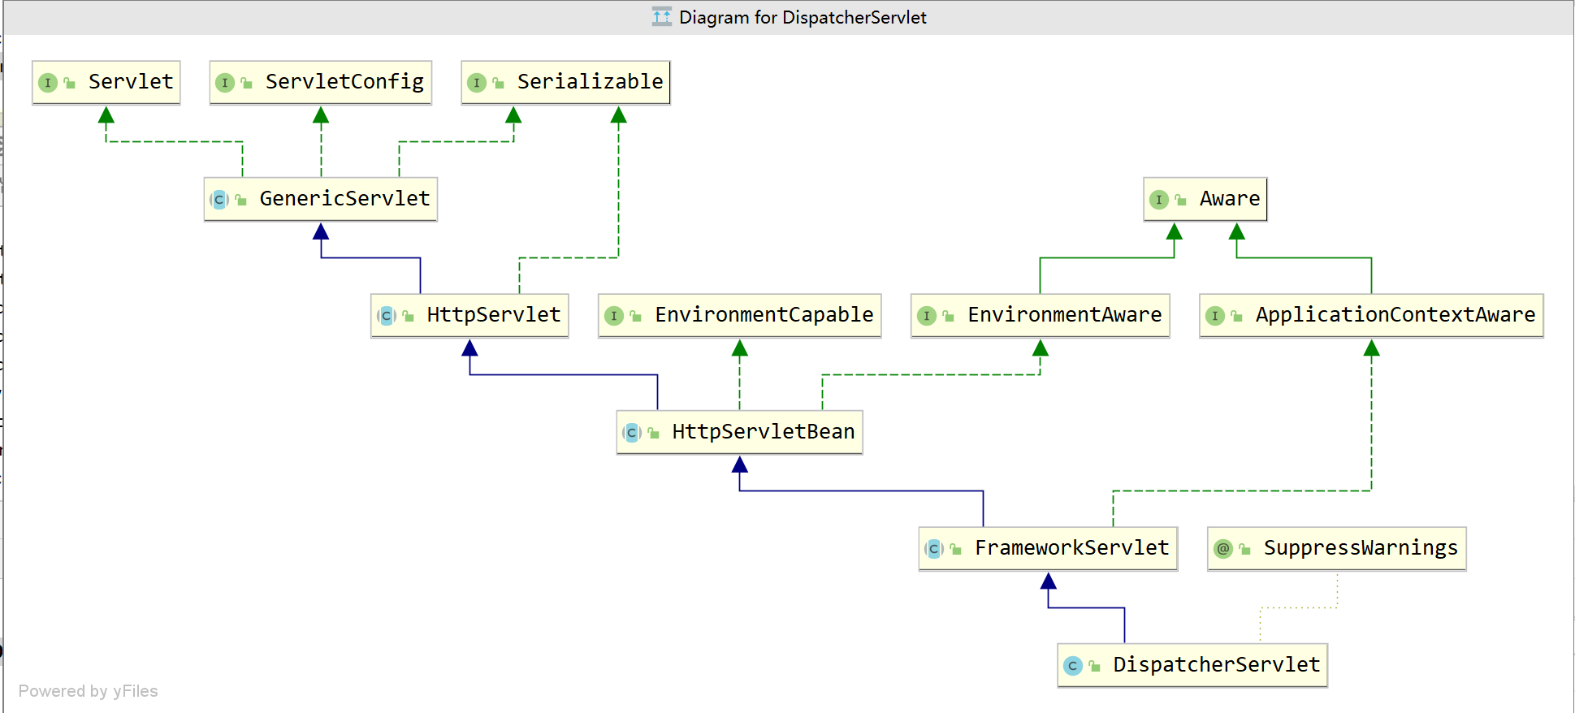Image resolution: width=1575 pixels, height=713 pixels.
Task: Select the EnvironmentAware interface node
Action: point(1041,315)
